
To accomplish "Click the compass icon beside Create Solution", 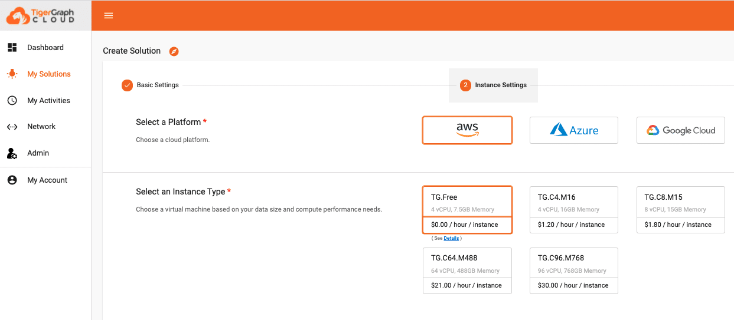I will coord(174,51).
